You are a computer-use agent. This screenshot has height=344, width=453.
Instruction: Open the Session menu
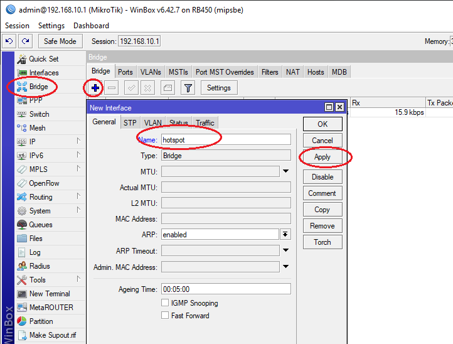[x=18, y=26]
